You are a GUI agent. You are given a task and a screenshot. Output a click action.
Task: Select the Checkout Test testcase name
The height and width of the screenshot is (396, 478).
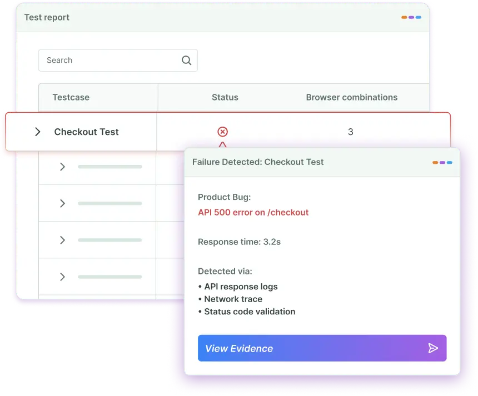point(86,132)
